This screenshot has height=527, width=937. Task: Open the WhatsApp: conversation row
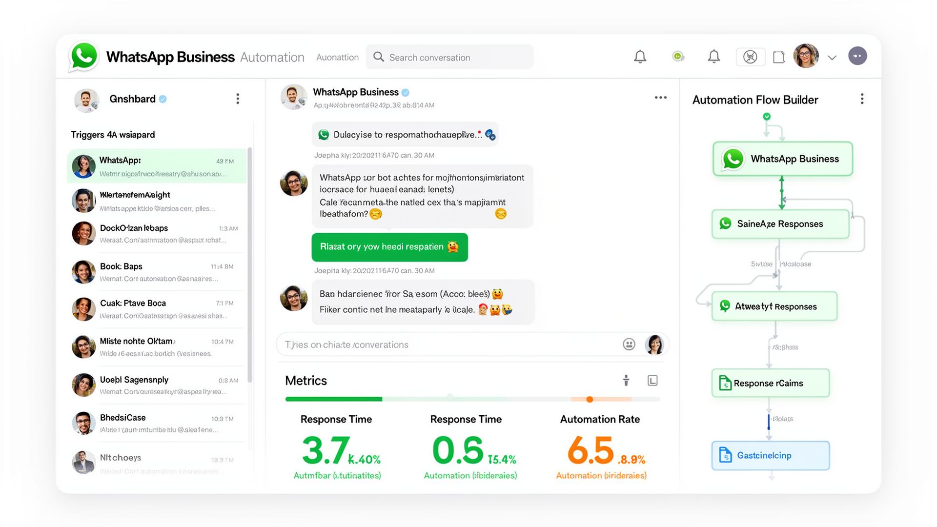pyautogui.click(x=157, y=166)
